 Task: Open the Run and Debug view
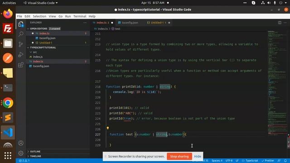click(21, 54)
